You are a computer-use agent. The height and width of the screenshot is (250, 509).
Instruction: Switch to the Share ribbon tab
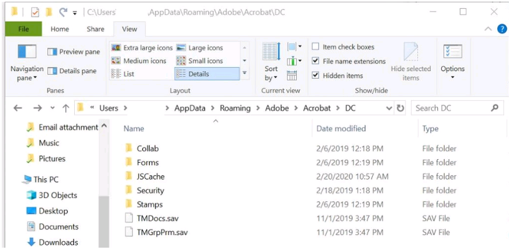(x=95, y=29)
